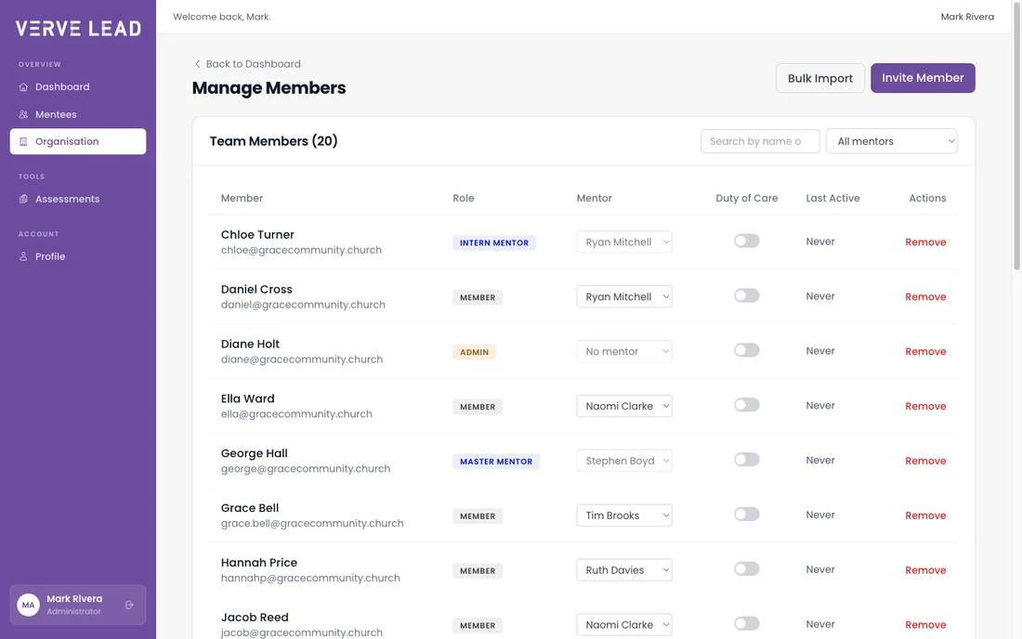Click the Last Active column header
This screenshot has height=639, width=1022.
(x=832, y=198)
